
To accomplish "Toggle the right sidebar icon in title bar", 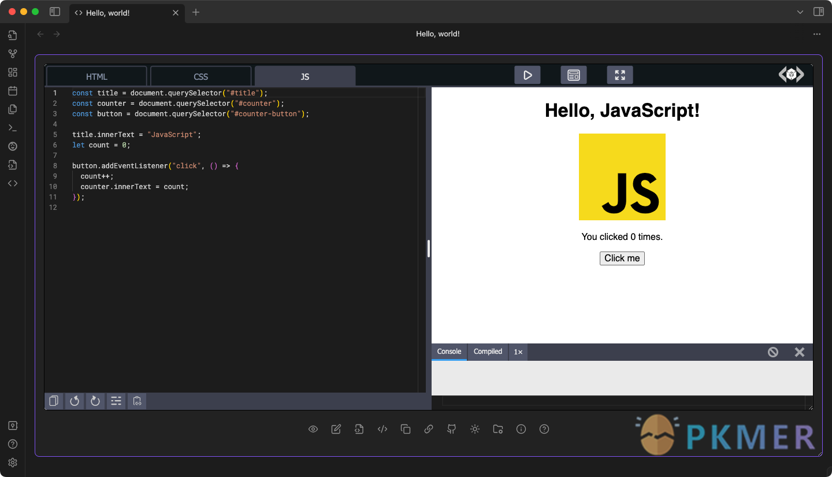I will click(818, 12).
